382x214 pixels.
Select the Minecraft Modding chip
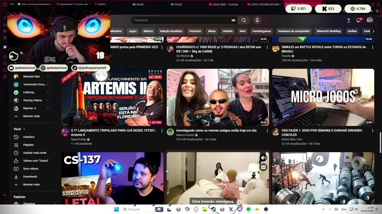(x=329, y=31)
